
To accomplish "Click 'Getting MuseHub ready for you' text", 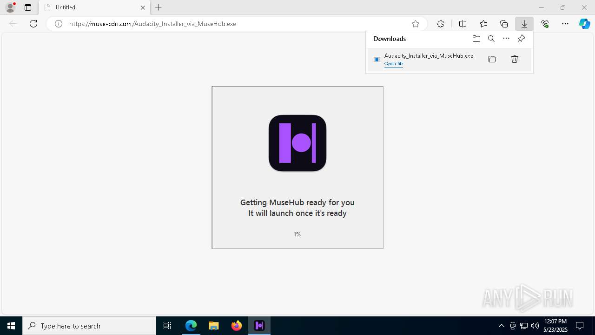I will tap(297, 202).
